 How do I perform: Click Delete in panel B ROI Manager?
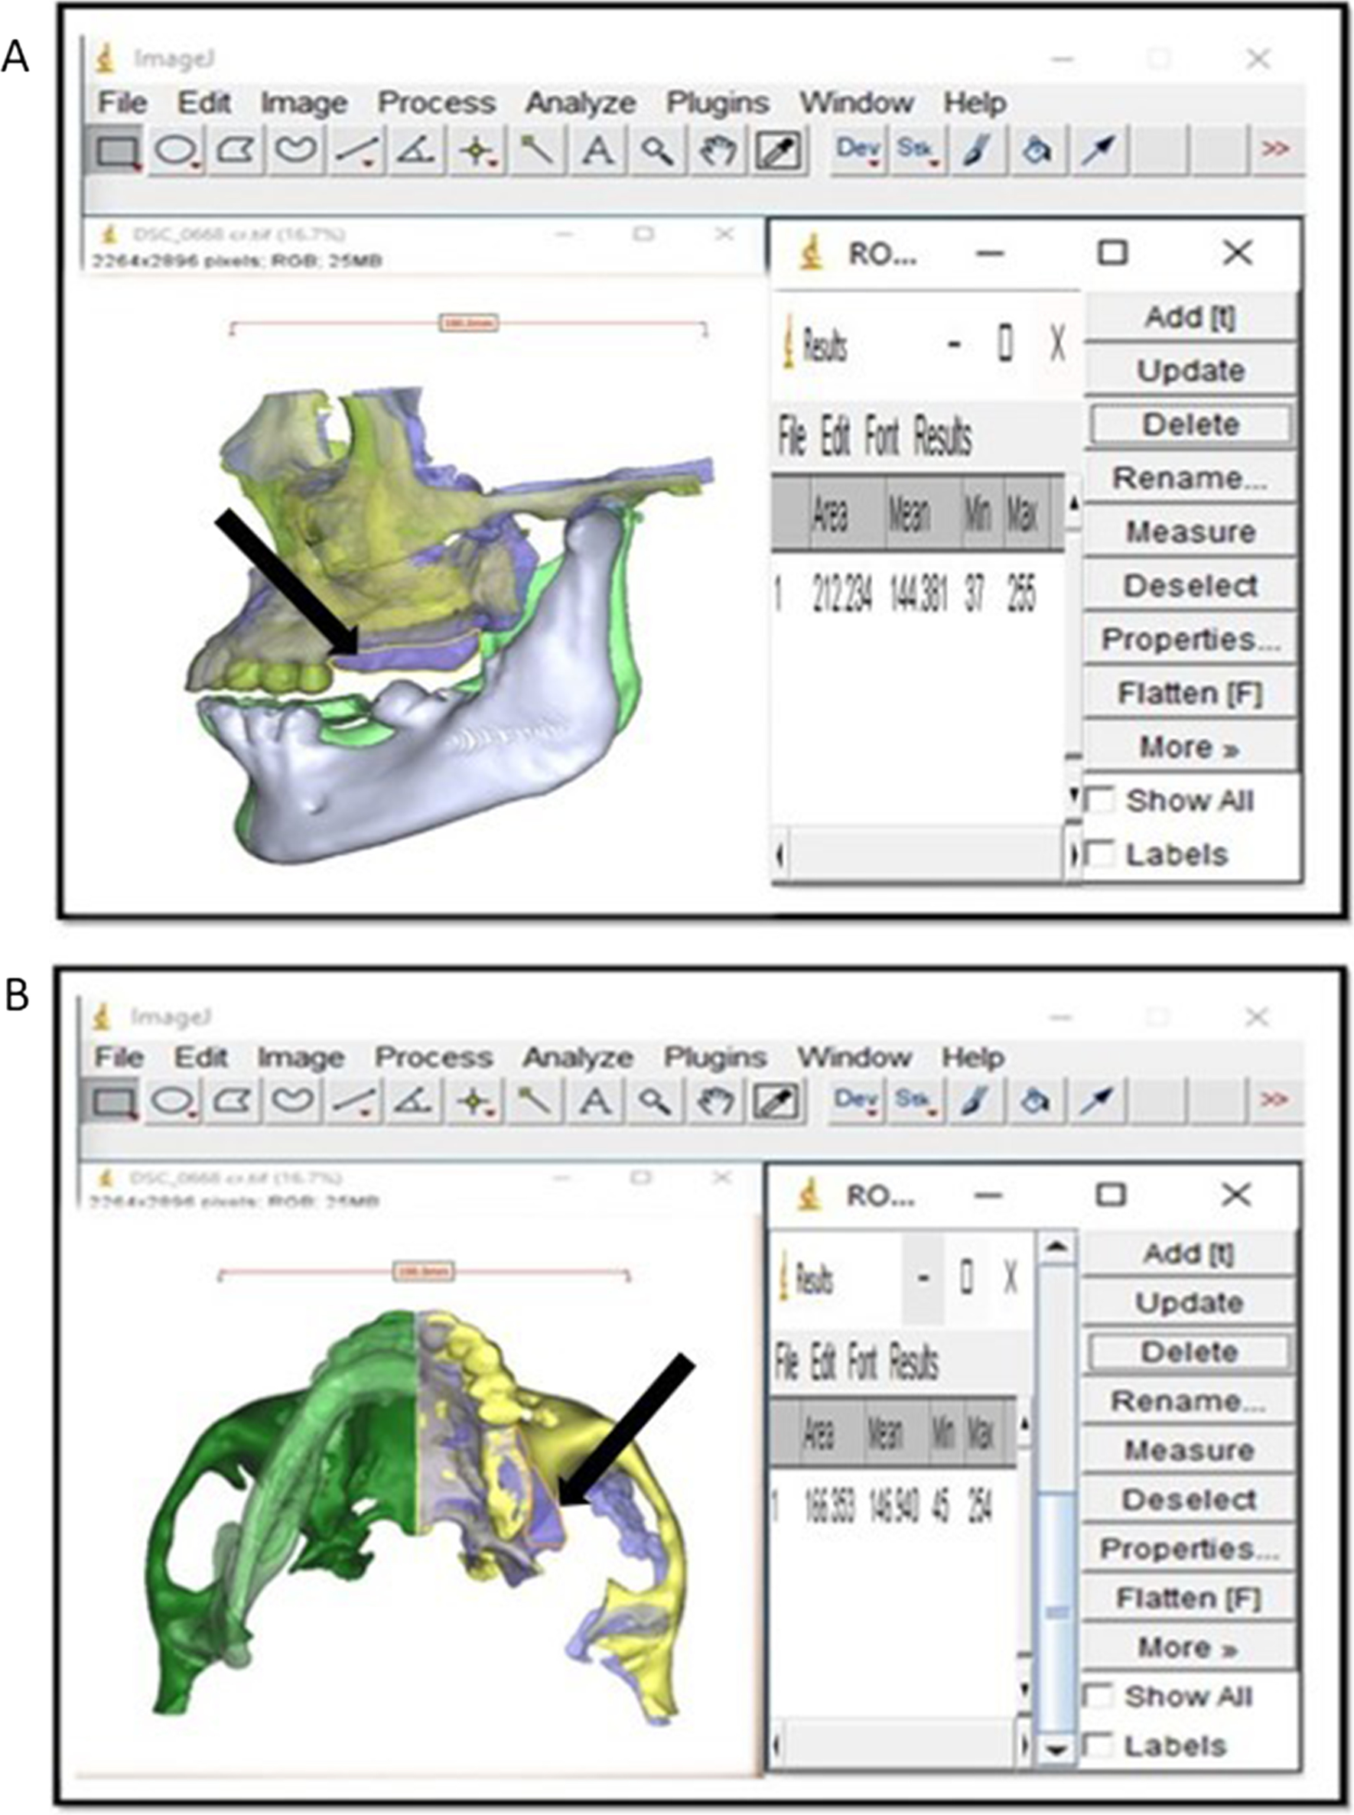1189,1351
